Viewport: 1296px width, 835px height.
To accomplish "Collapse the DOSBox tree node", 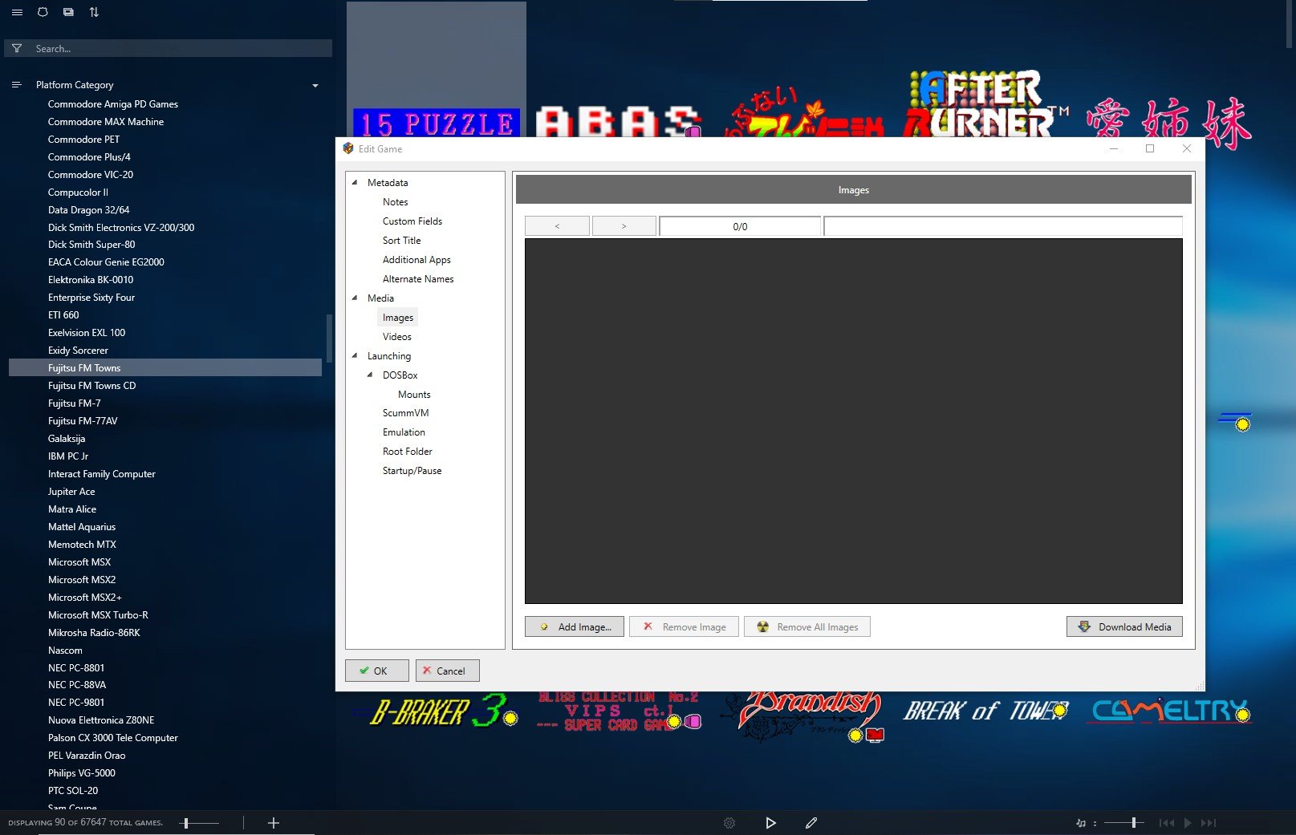I will 370,375.
